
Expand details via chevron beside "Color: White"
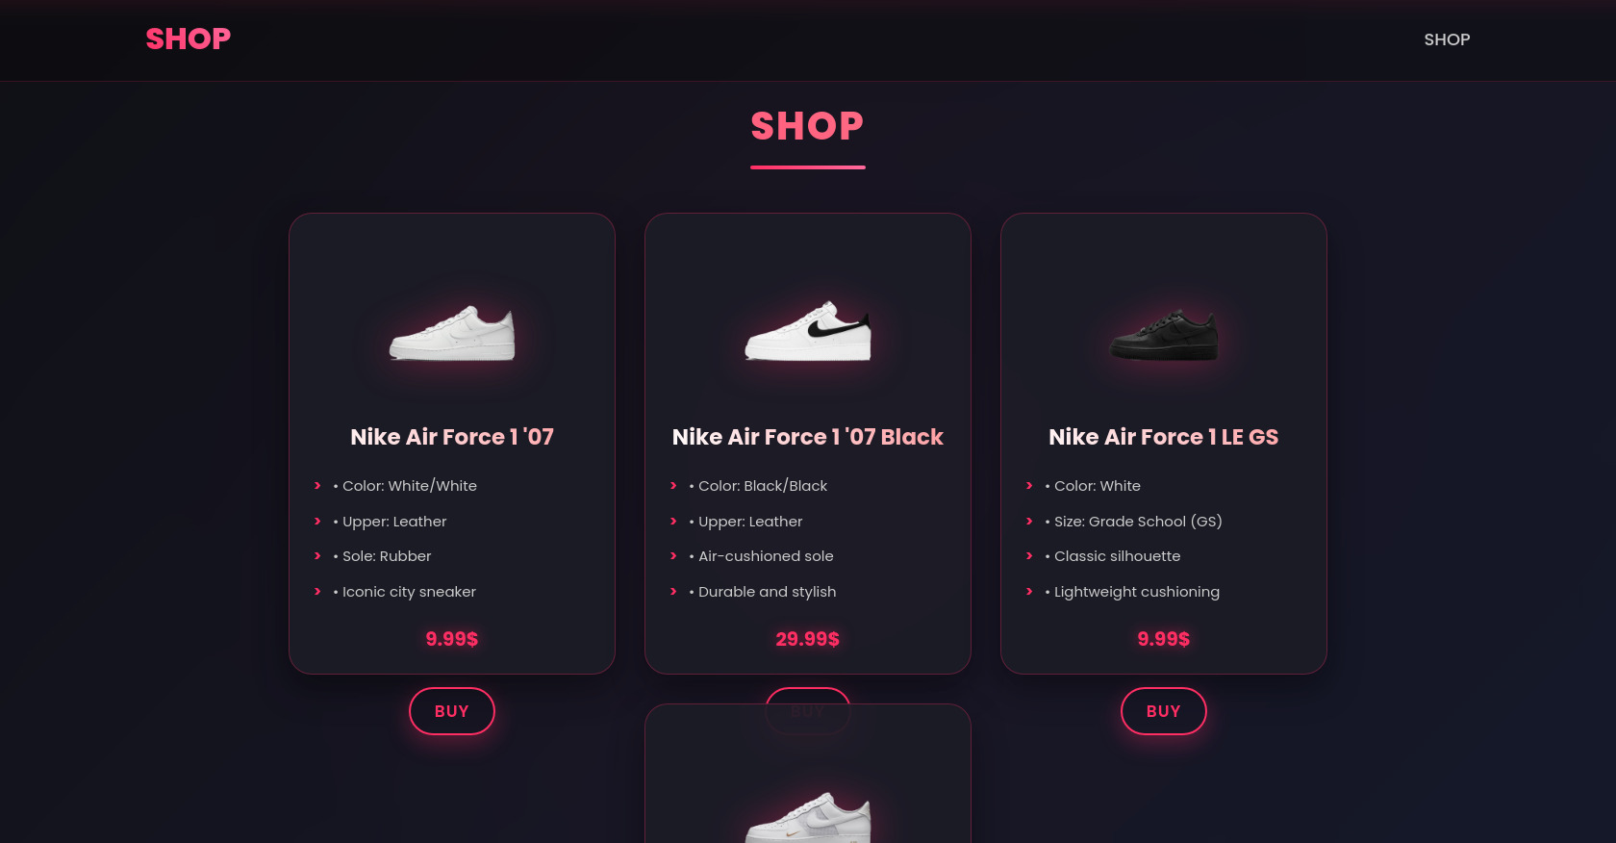(1029, 486)
